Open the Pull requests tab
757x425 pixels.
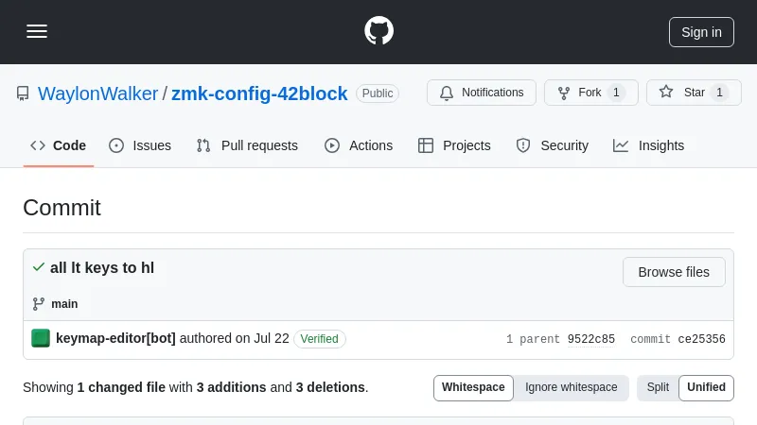(x=247, y=145)
